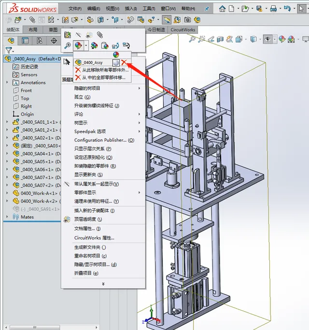Image resolution: width=309 pixels, height=330 pixels.
Task: Click 插入新的子装配体 menu entry
Action: tap(94, 211)
